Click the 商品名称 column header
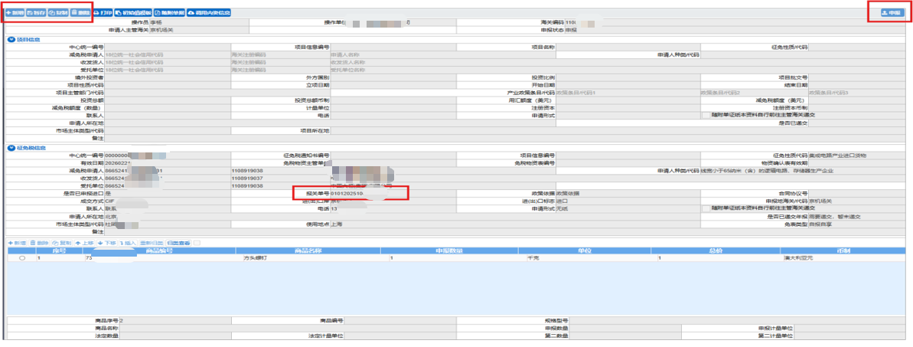 click(x=280, y=250)
